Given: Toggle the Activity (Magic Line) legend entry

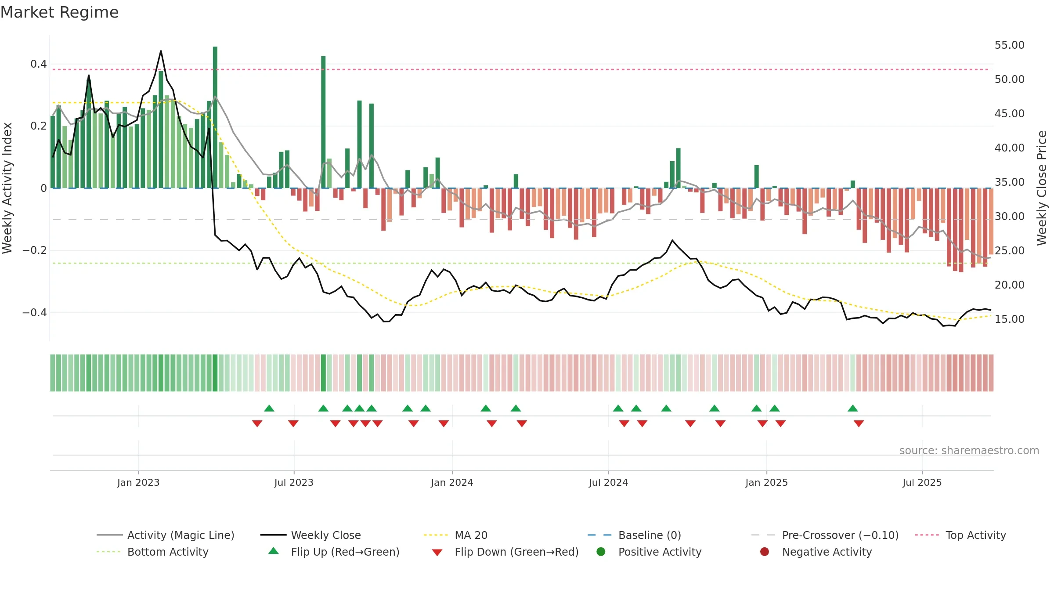Looking at the screenshot, I should (x=166, y=535).
